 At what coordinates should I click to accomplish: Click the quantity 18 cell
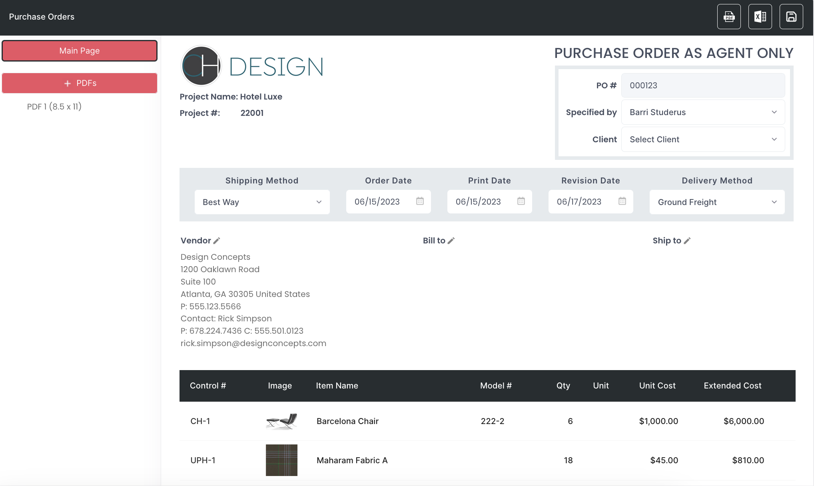(568, 460)
